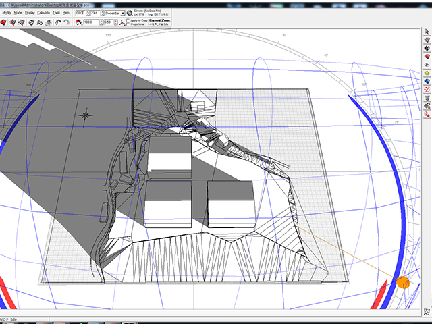This screenshot has width=432, height=324.
Task: Click the Redo arrow
Action: (67, 22)
